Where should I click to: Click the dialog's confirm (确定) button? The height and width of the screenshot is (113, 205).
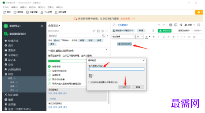coord(124,87)
